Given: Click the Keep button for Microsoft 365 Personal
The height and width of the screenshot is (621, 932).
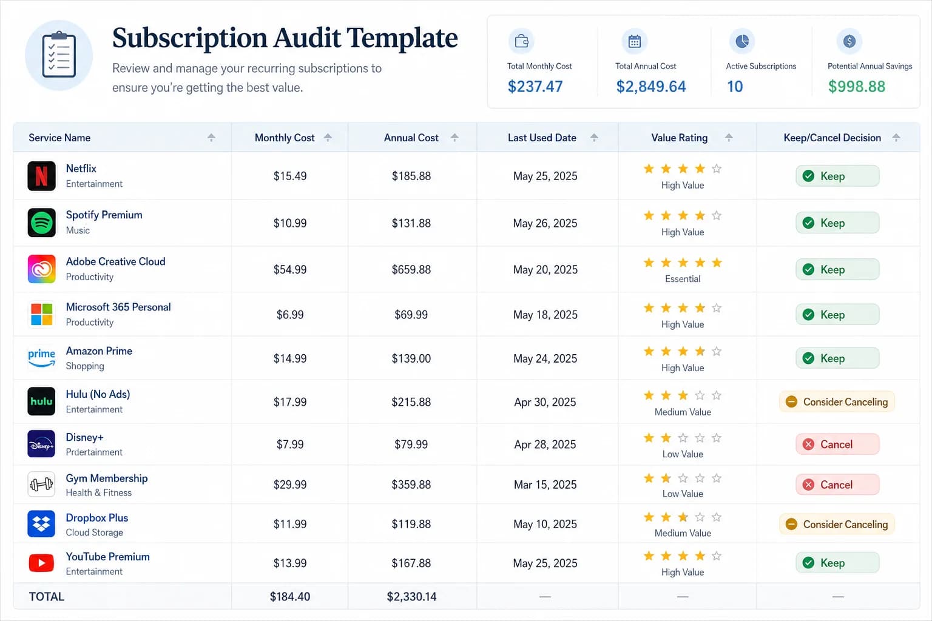Looking at the screenshot, I should point(837,314).
